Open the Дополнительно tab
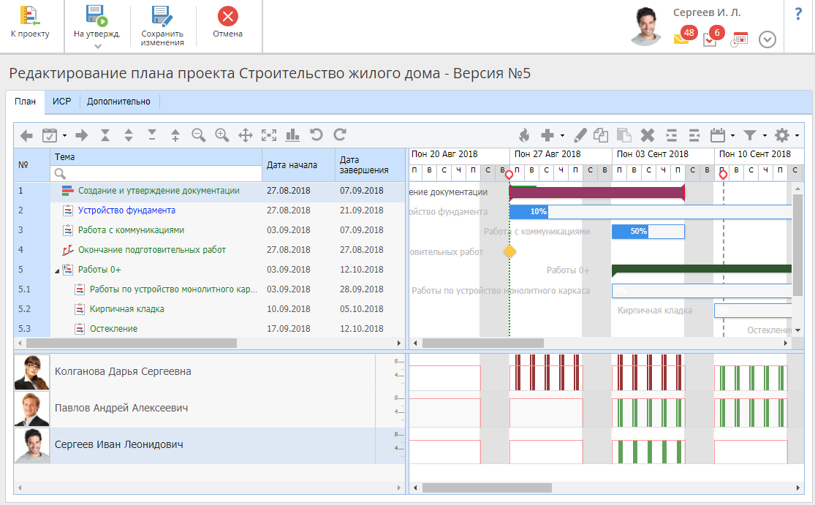The height and width of the screenshot is (505, 815). click(118, 102)
